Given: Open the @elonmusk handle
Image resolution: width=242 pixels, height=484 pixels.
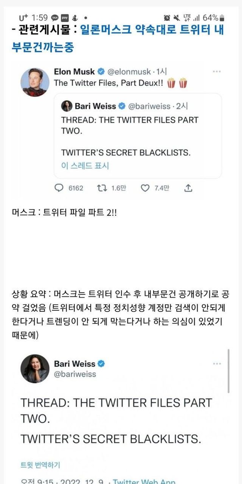Looking at the screenshot, I should coord(129,72).
